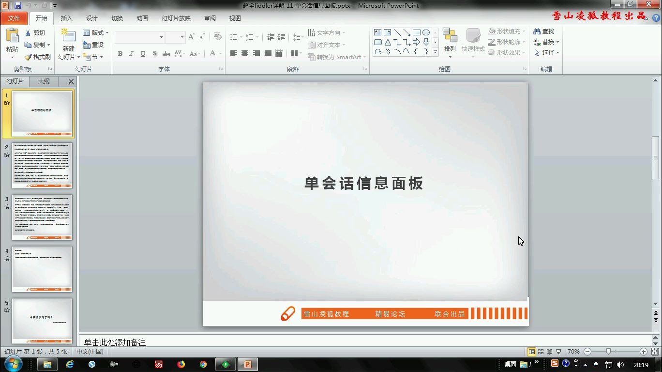Image resolution: width=662 pixels, height=372 pixels.
Task: Select the Left Brace shape
Action: point(416,52)
